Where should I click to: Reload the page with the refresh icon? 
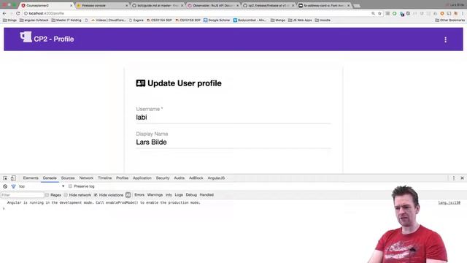pos(18,13)
